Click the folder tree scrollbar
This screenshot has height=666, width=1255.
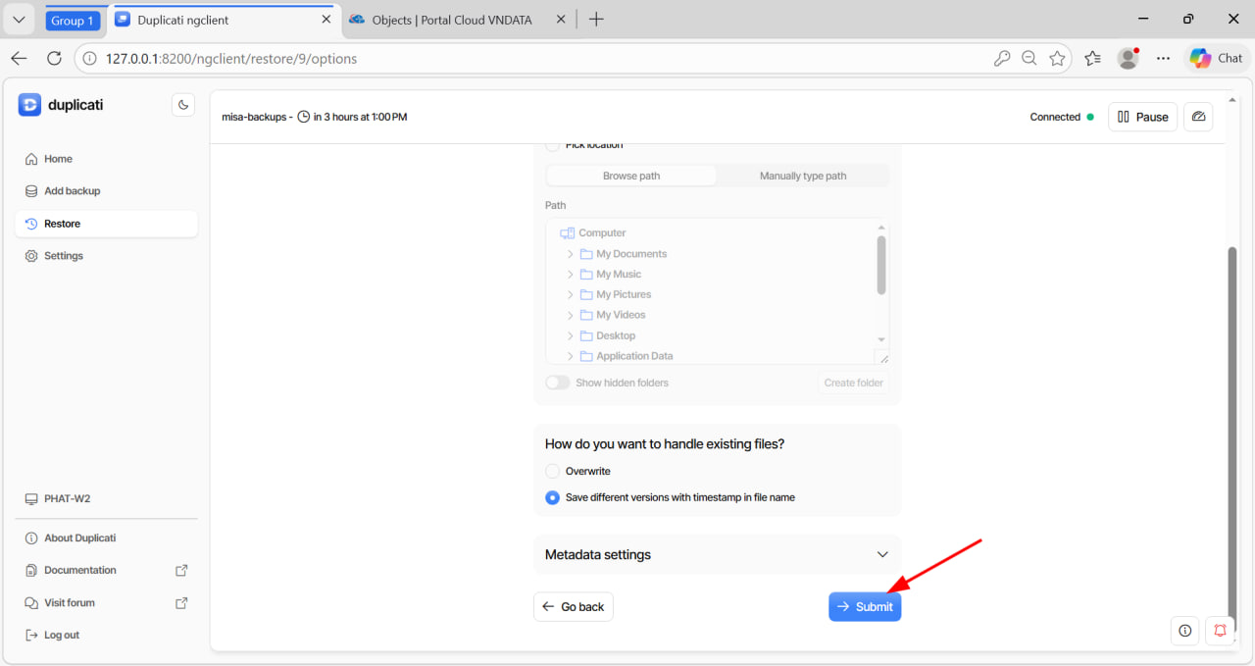click(x=881, y=265)
